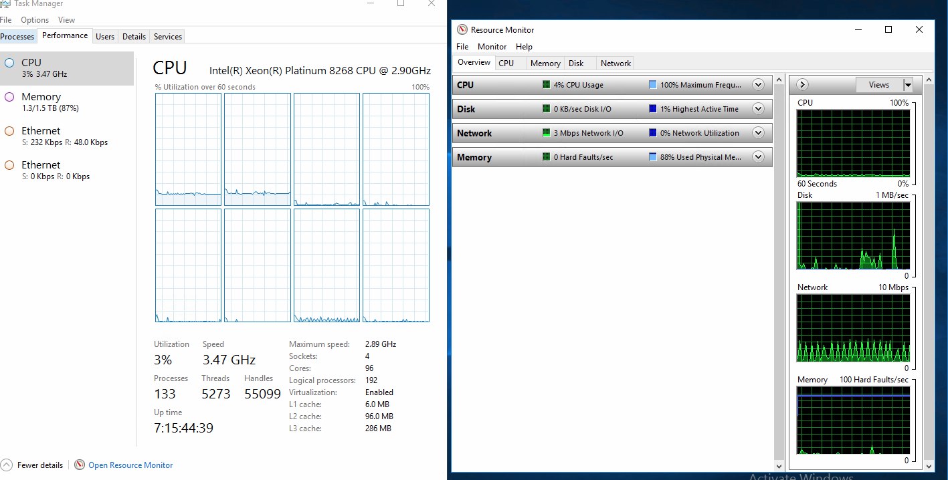
Task: Switch to the Network tab in Resource Monitor
Action: (x=615, y=64)
